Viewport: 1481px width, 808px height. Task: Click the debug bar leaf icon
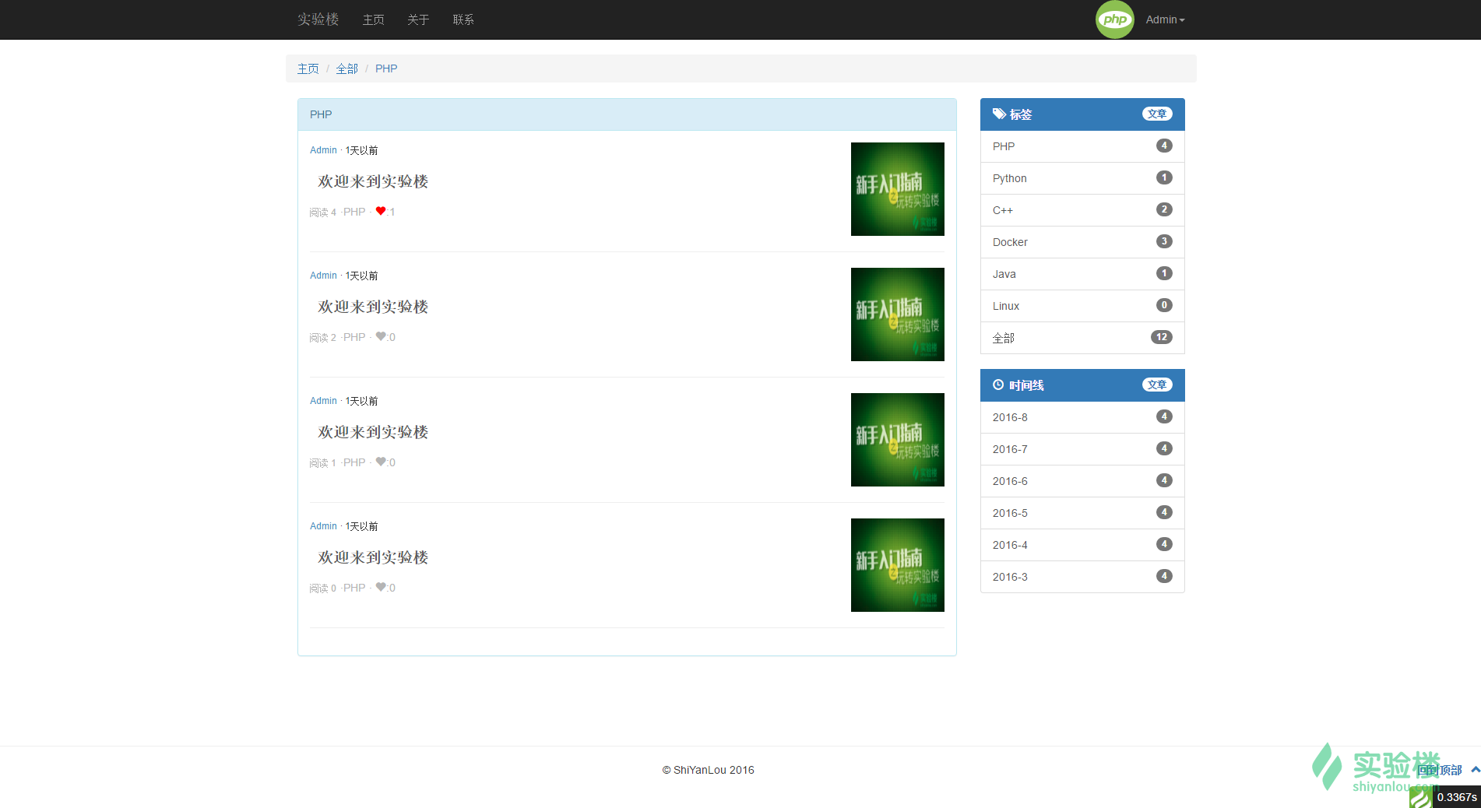1420,797
